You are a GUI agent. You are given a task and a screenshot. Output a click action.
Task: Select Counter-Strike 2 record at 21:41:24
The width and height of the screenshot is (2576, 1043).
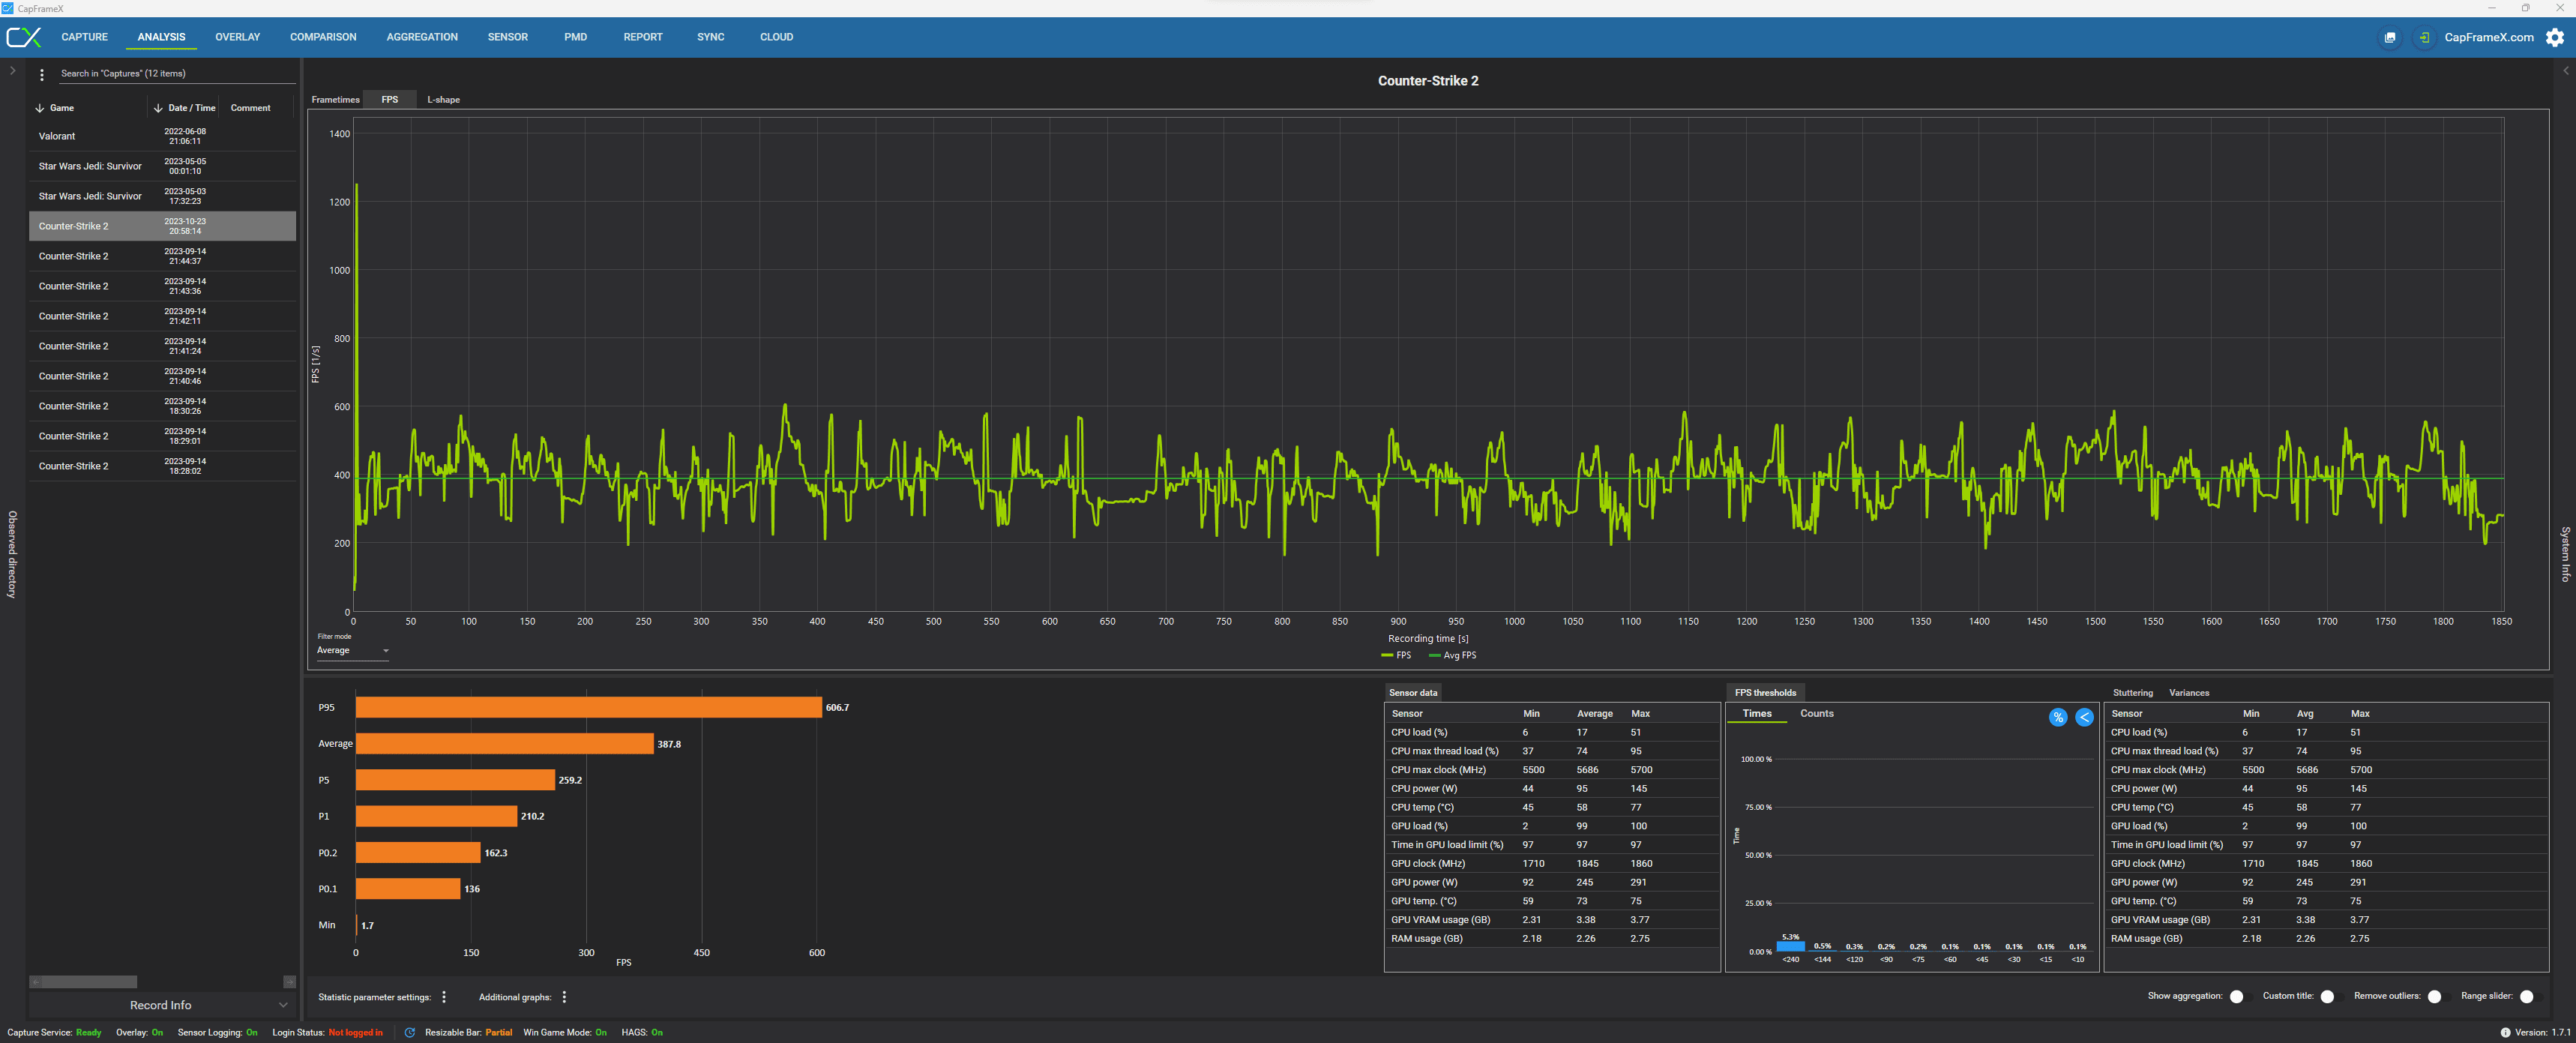pos(162,346)
